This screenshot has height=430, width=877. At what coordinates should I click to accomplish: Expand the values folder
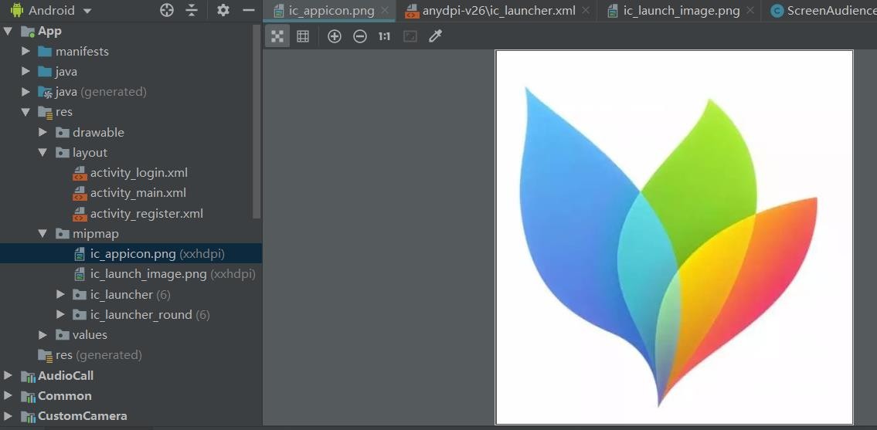pos(42,334)
